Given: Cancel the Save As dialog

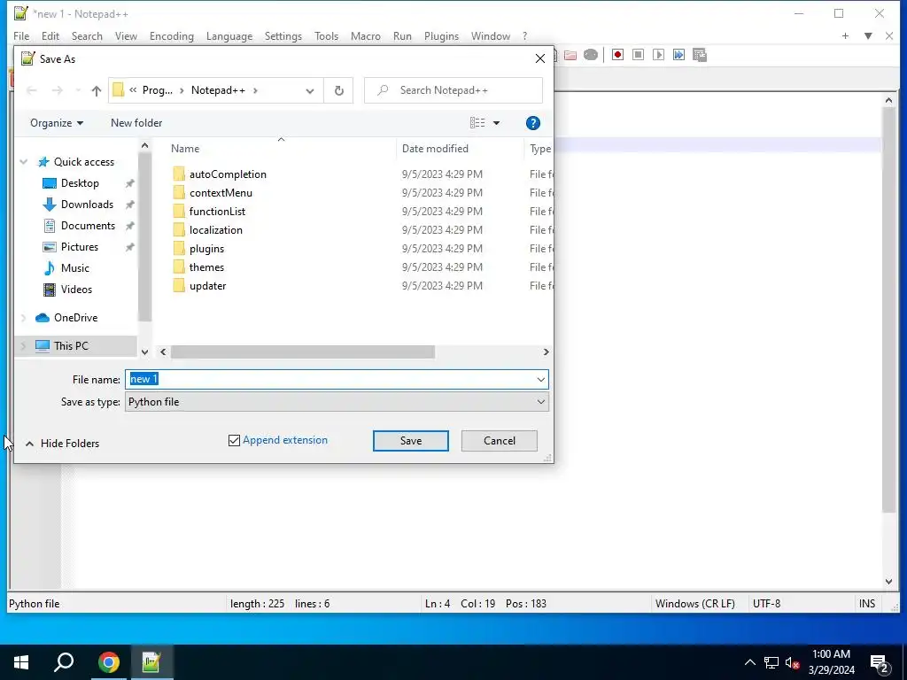Looking at the screenshot, I should pyautogui.click(x=500, y=441).
